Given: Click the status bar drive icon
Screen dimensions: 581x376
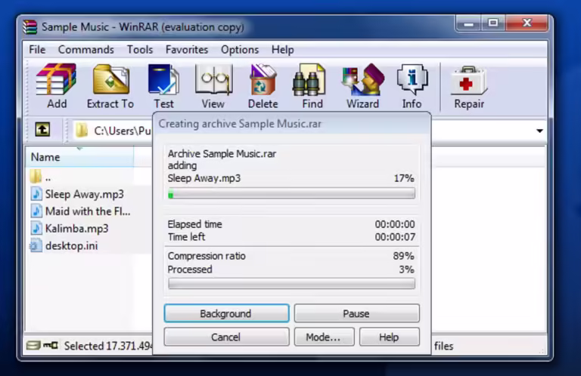Looking at the screenshot, I should (33, 346).
